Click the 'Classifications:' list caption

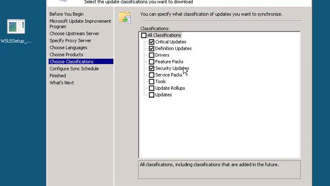click(155, 28)
